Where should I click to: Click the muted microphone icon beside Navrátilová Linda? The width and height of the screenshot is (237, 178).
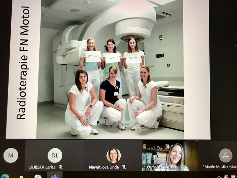point(124,167)
